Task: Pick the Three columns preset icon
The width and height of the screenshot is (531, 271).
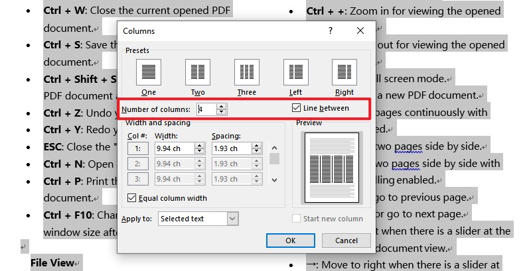Action: (x=247, y=72)
